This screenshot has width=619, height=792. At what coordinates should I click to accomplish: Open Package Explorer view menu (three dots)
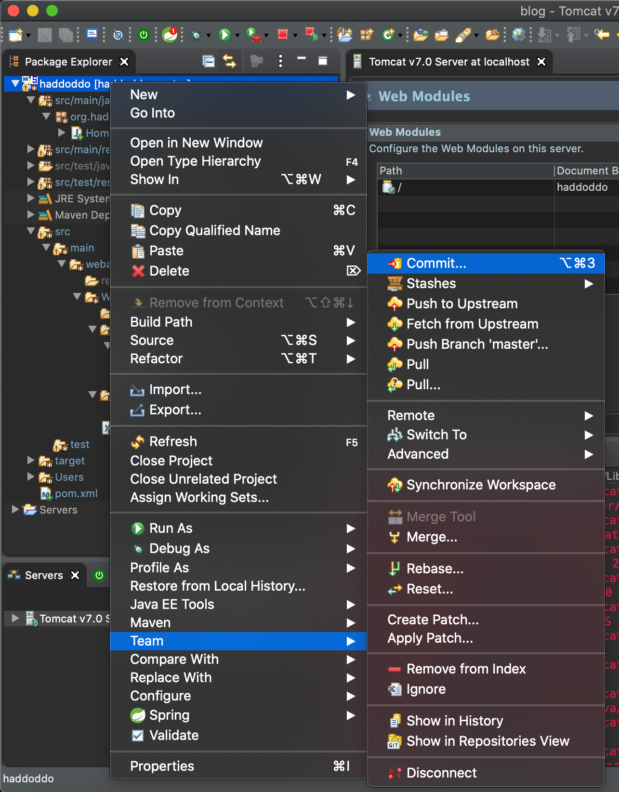click(280, 61)
